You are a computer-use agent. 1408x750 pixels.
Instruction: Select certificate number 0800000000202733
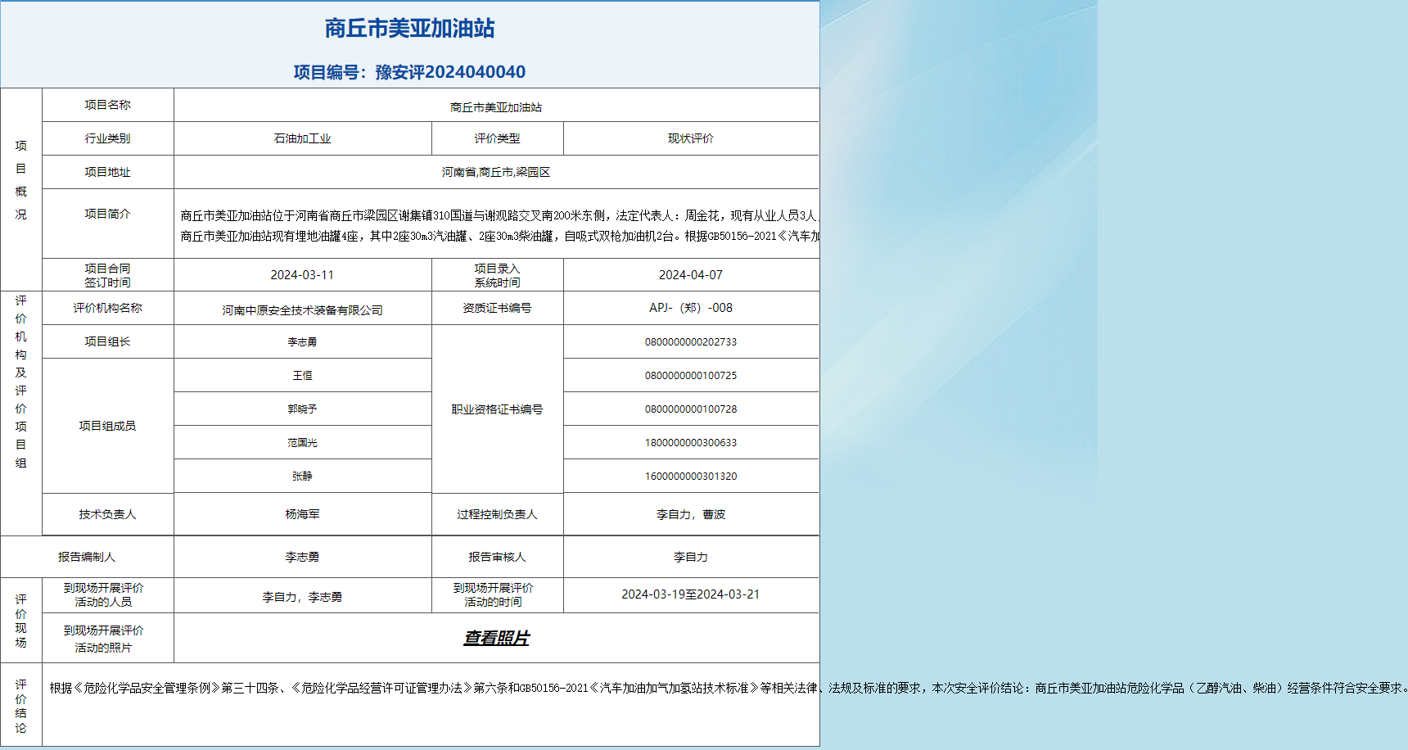tap(691, 342)
